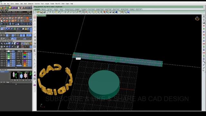This screenshot has height=116, width=206.
Task: Open the first project thumbnail
Action: 14,75
